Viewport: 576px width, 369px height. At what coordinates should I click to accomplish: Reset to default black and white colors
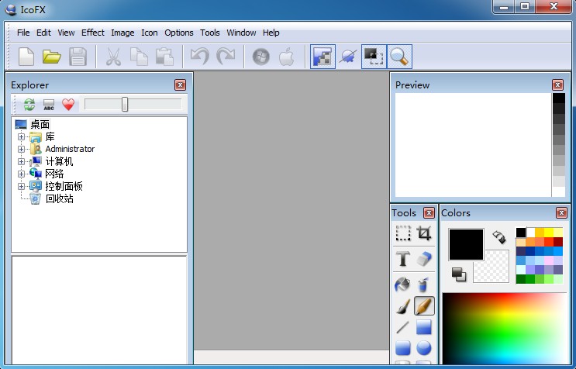point(459,274)
